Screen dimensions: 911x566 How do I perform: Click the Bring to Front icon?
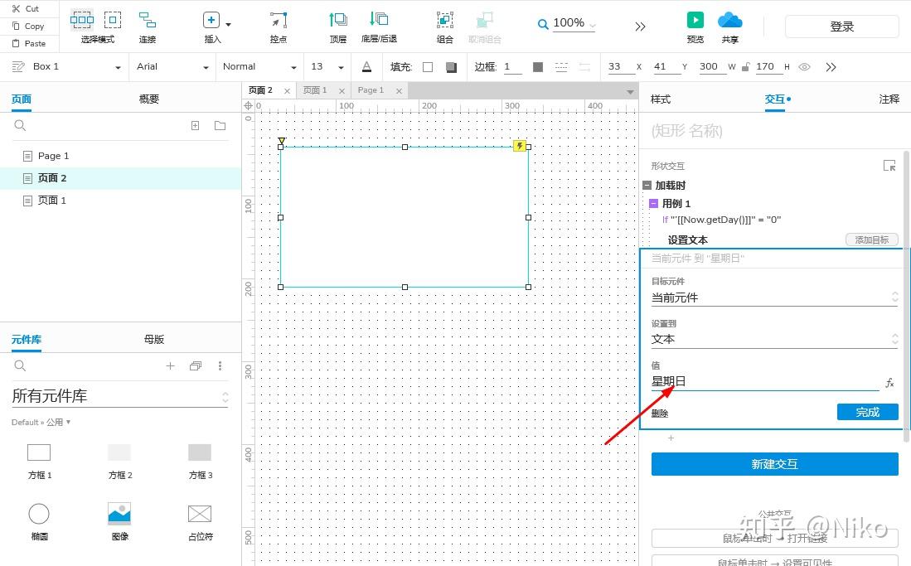pos(338,20)
